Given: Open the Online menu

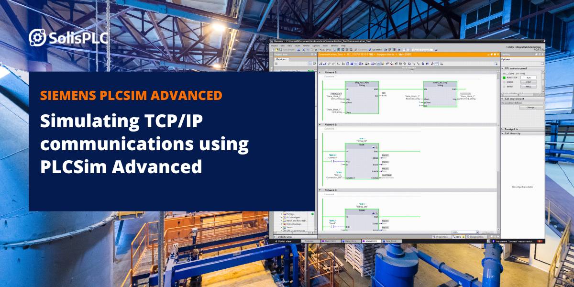Looking at the screenshot, I should point(306,46).
